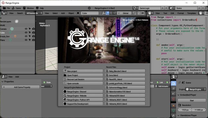Toggle render camera icon for Cube

[34, 32]
